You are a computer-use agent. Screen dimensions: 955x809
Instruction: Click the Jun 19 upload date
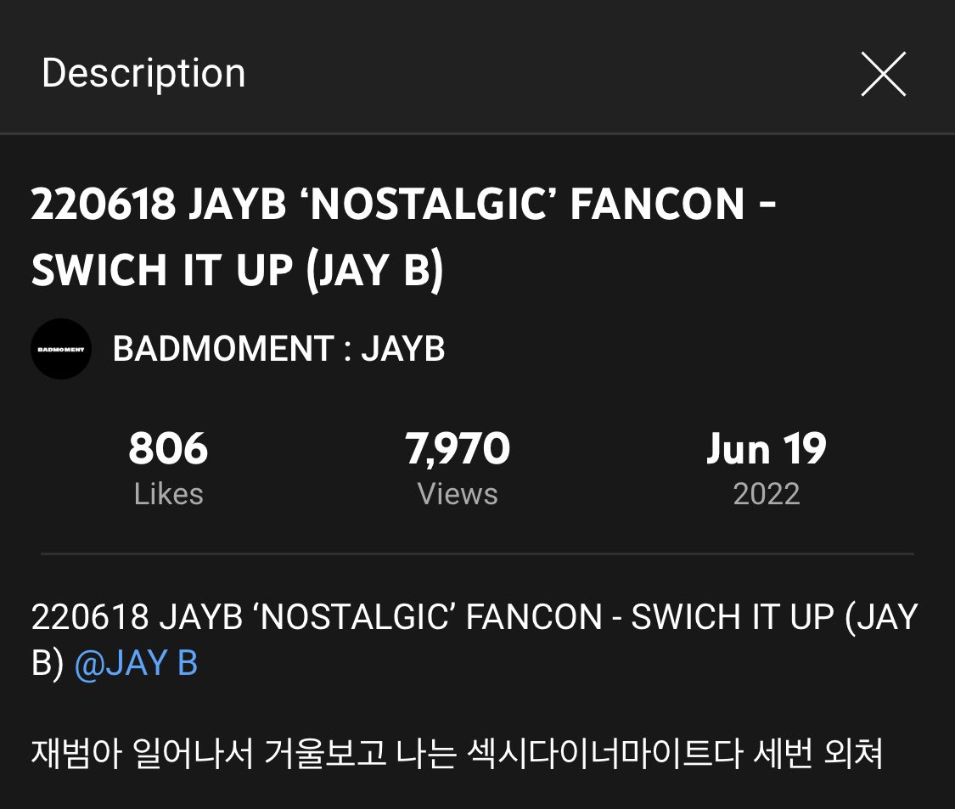767,448
